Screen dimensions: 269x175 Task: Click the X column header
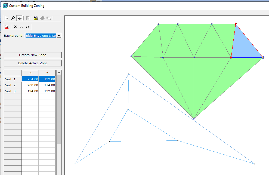click(30, 73)
